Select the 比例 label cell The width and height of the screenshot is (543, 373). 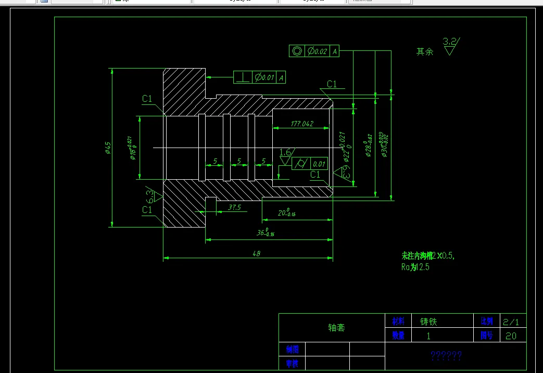pyautogui.click(x=487, y=321)
